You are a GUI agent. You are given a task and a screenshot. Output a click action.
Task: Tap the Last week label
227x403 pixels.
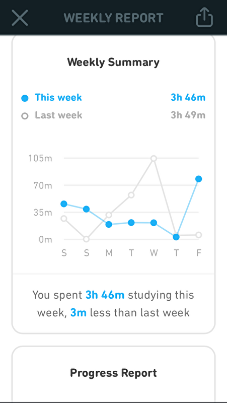(58, 115)
